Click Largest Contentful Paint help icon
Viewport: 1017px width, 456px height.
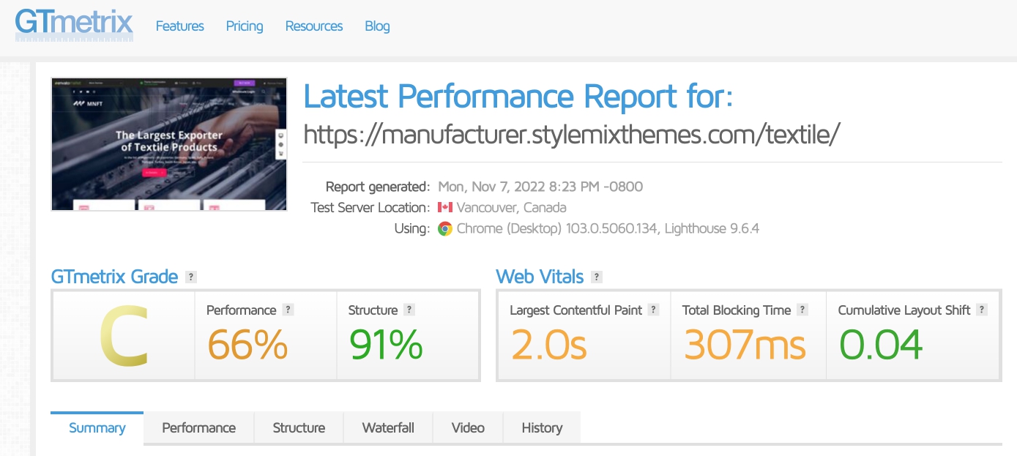[654, 310]
